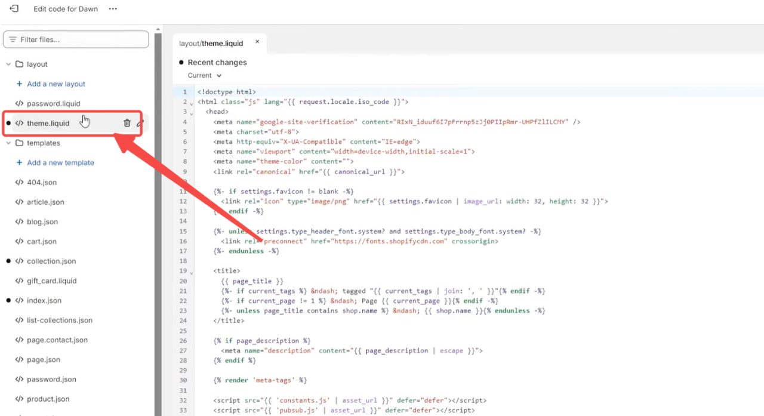Viewport: 764px width, 416px height.
Task: Open collection.json template file
Action: 51,261
